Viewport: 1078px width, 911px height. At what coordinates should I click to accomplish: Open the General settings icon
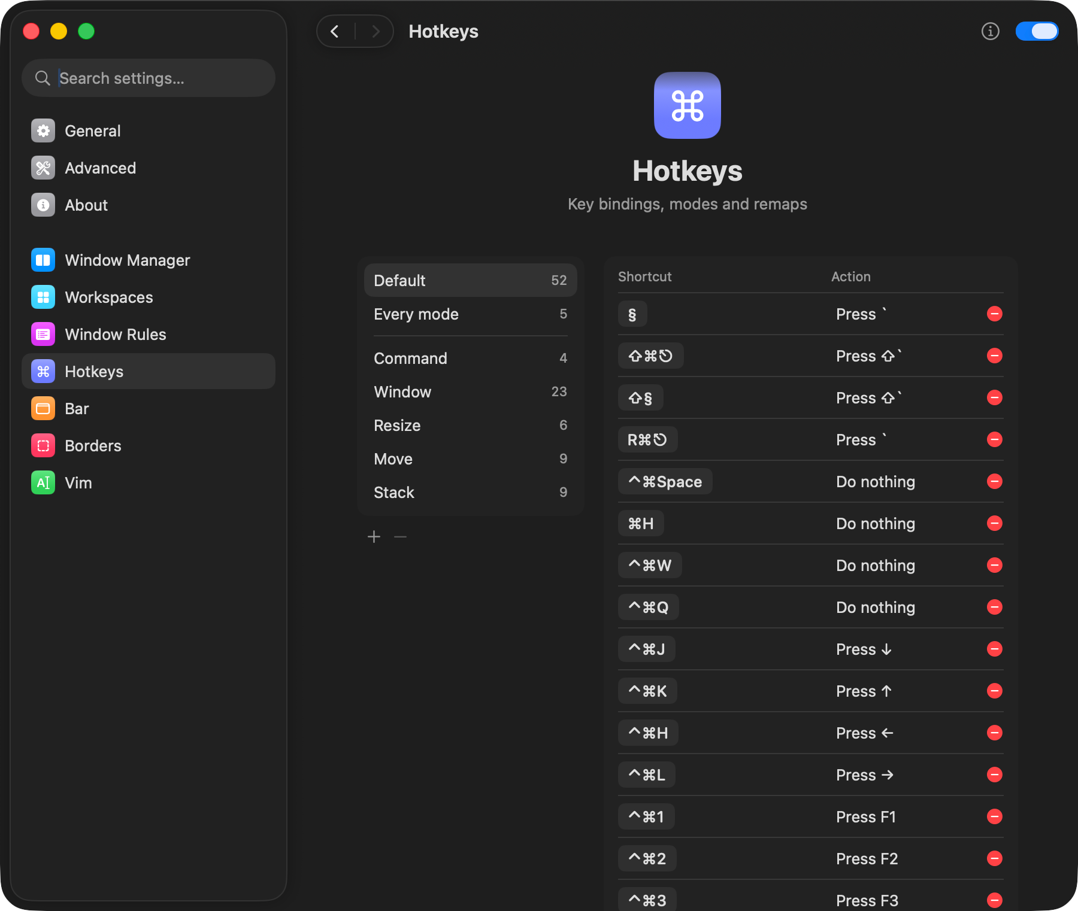pyautogui.click(x=43, y=130)
